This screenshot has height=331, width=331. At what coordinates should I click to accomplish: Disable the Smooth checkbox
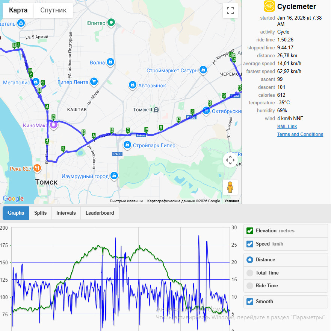coord(250,301)
